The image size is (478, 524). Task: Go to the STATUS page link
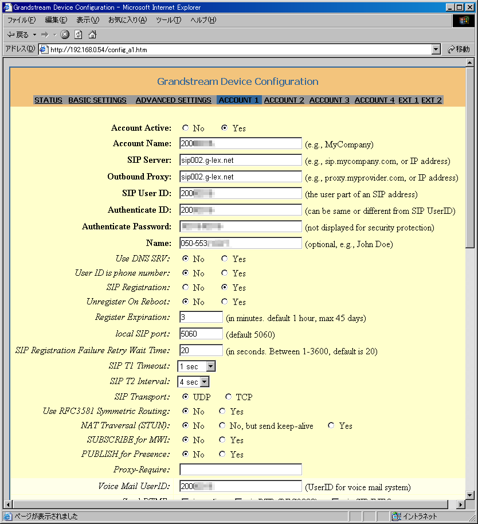(48, 100)
